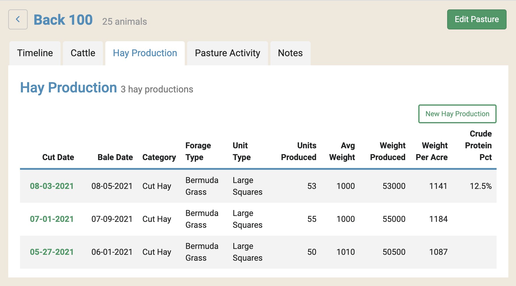
Task: Go to the Pasture Activity tab
Action: click(x=227, y=53)
